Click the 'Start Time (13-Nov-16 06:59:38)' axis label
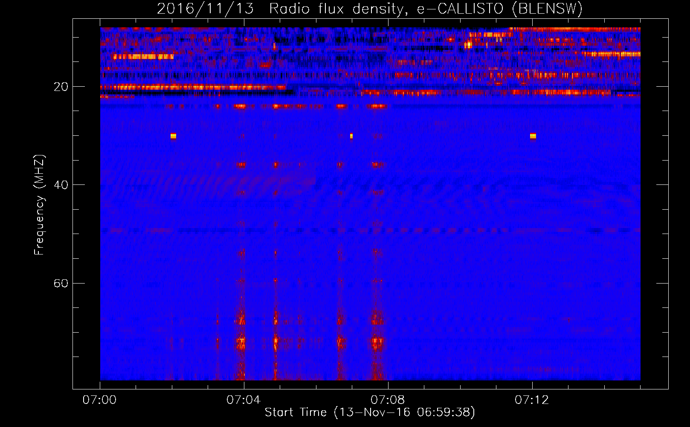The width and height of the screenshot is (690, 427). (370, 412)
